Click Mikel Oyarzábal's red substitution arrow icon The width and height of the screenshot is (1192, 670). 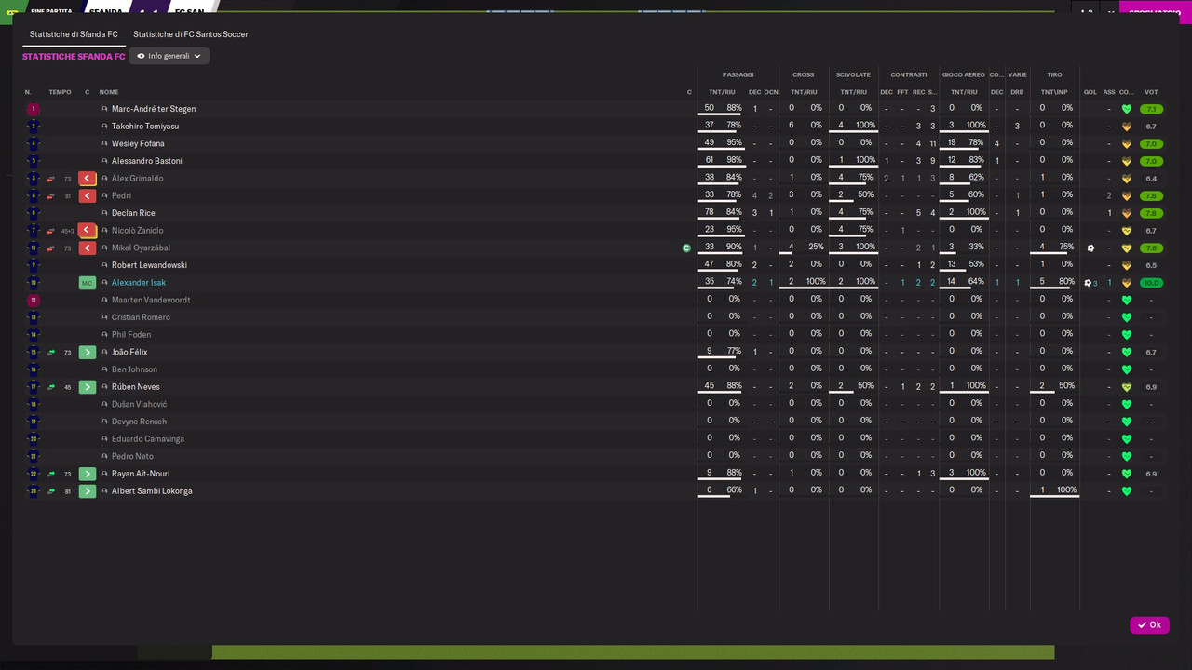[x=88, y=248]
